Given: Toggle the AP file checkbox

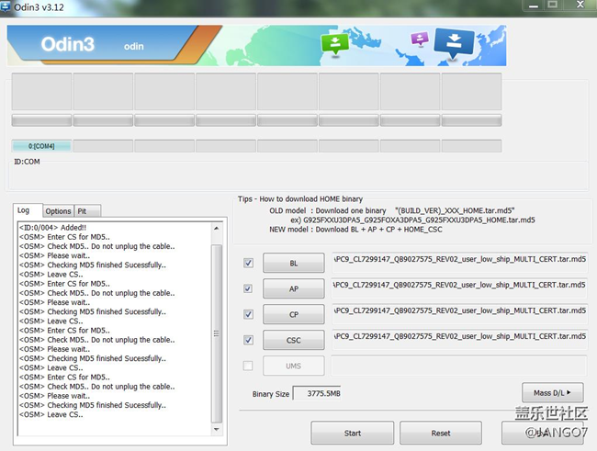Looking at the screenshot, I should click(x=248, y=288).
